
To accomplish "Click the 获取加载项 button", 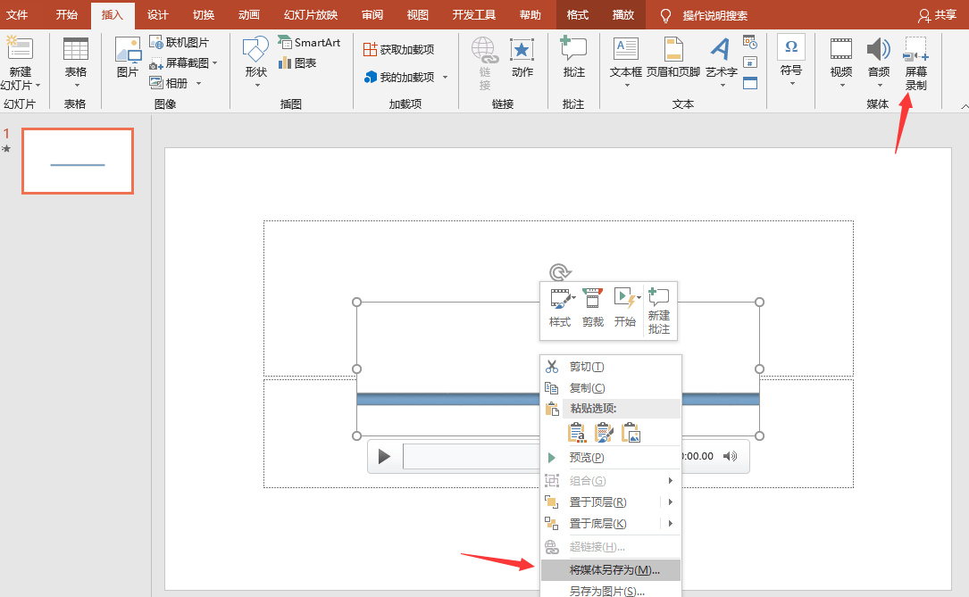I will 398,49.
